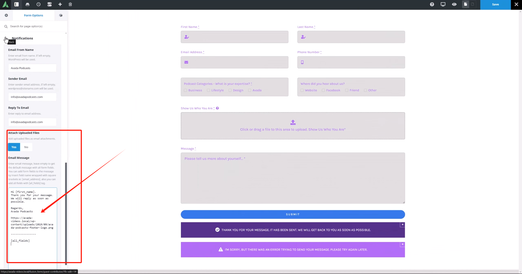The image size is (522, 274).
Task: Open the help question mark icon
Action: [x=432, y=4]
